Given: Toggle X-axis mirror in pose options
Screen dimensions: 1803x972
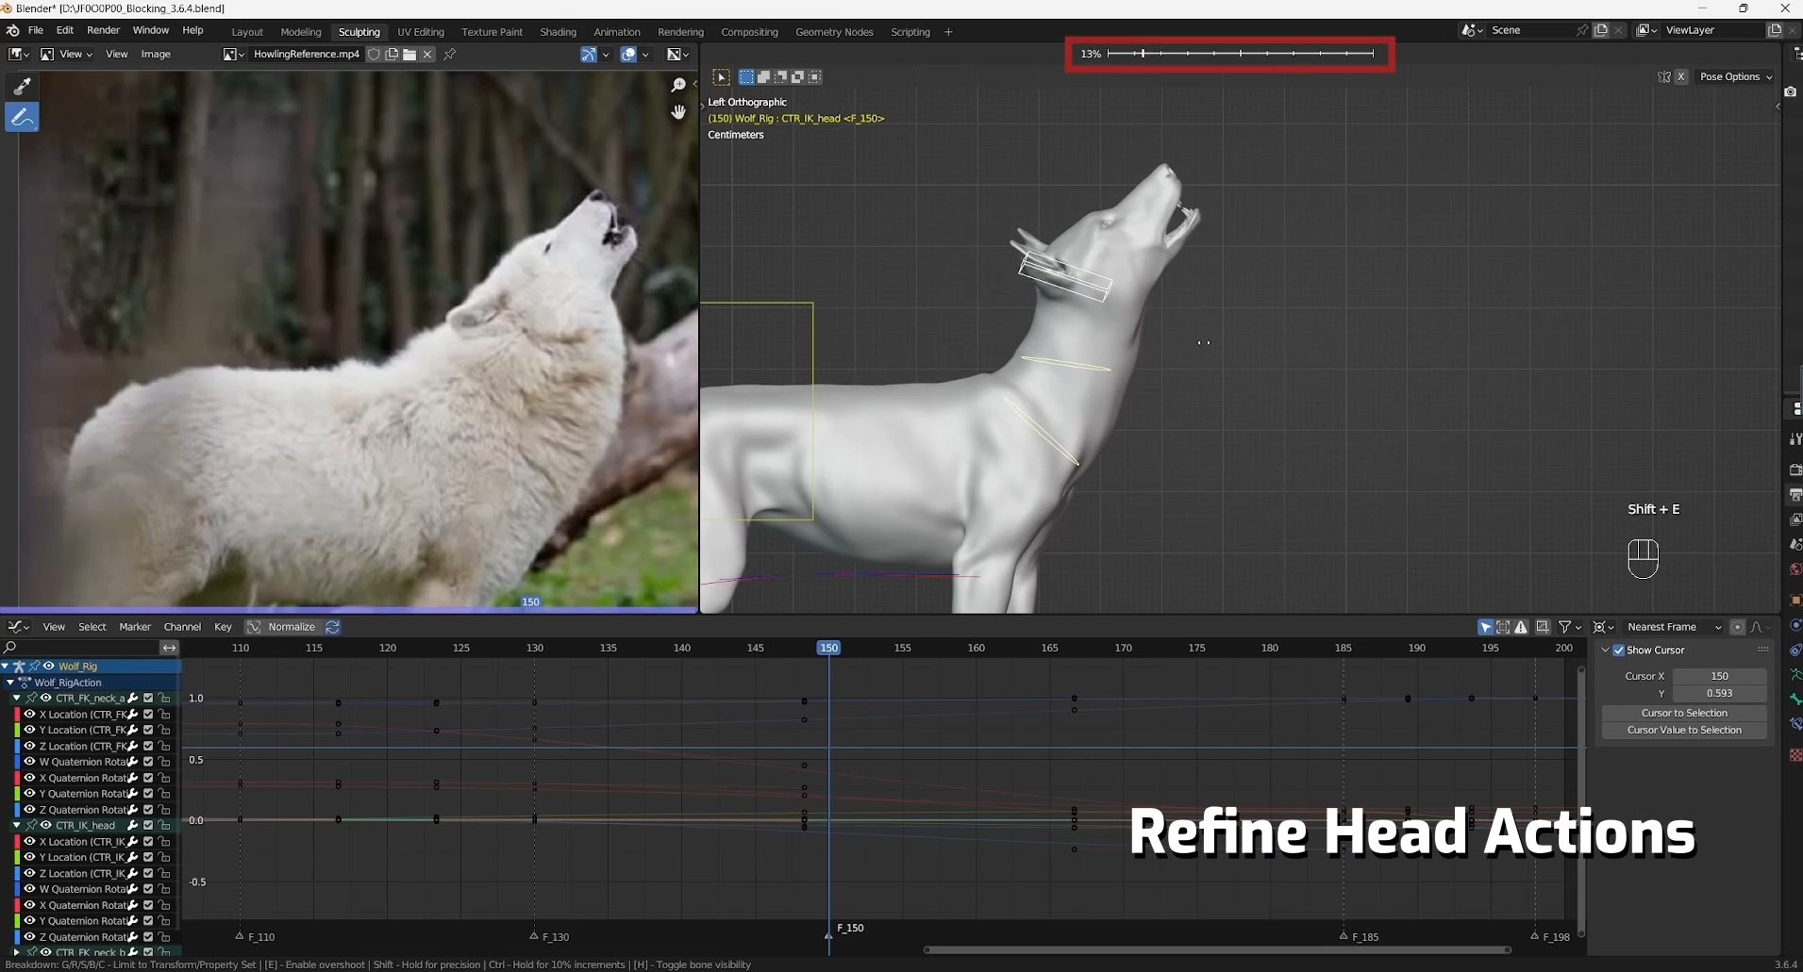Looking at the screenshot, I should 1681,77.
